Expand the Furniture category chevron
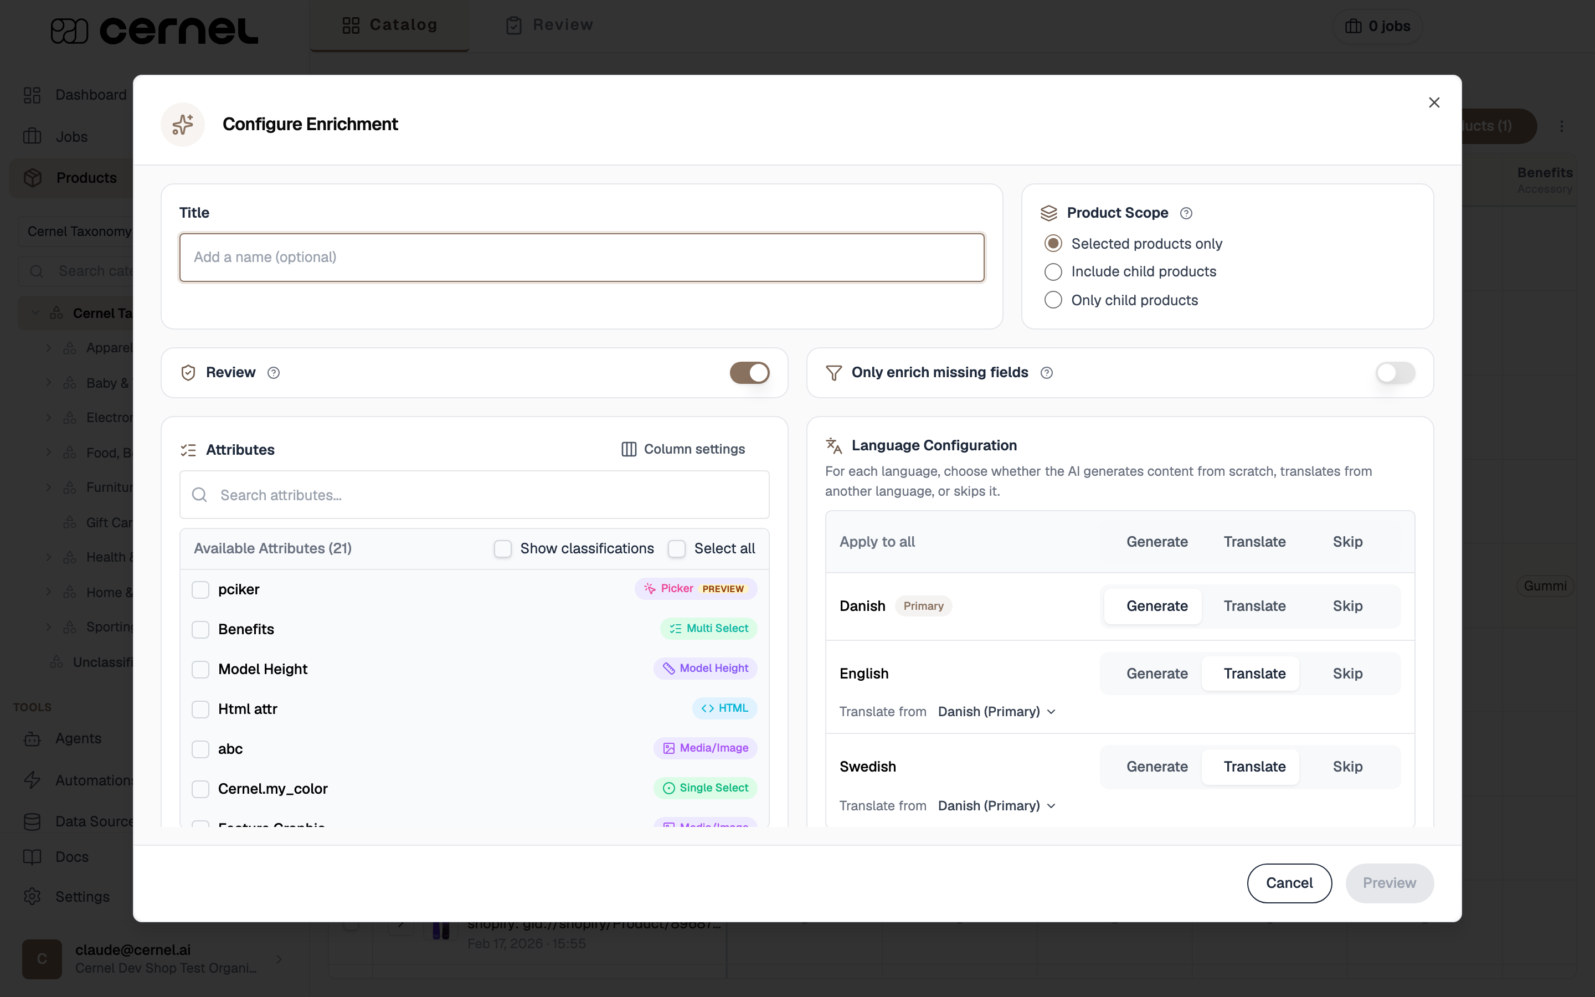 tap(48, 487)
